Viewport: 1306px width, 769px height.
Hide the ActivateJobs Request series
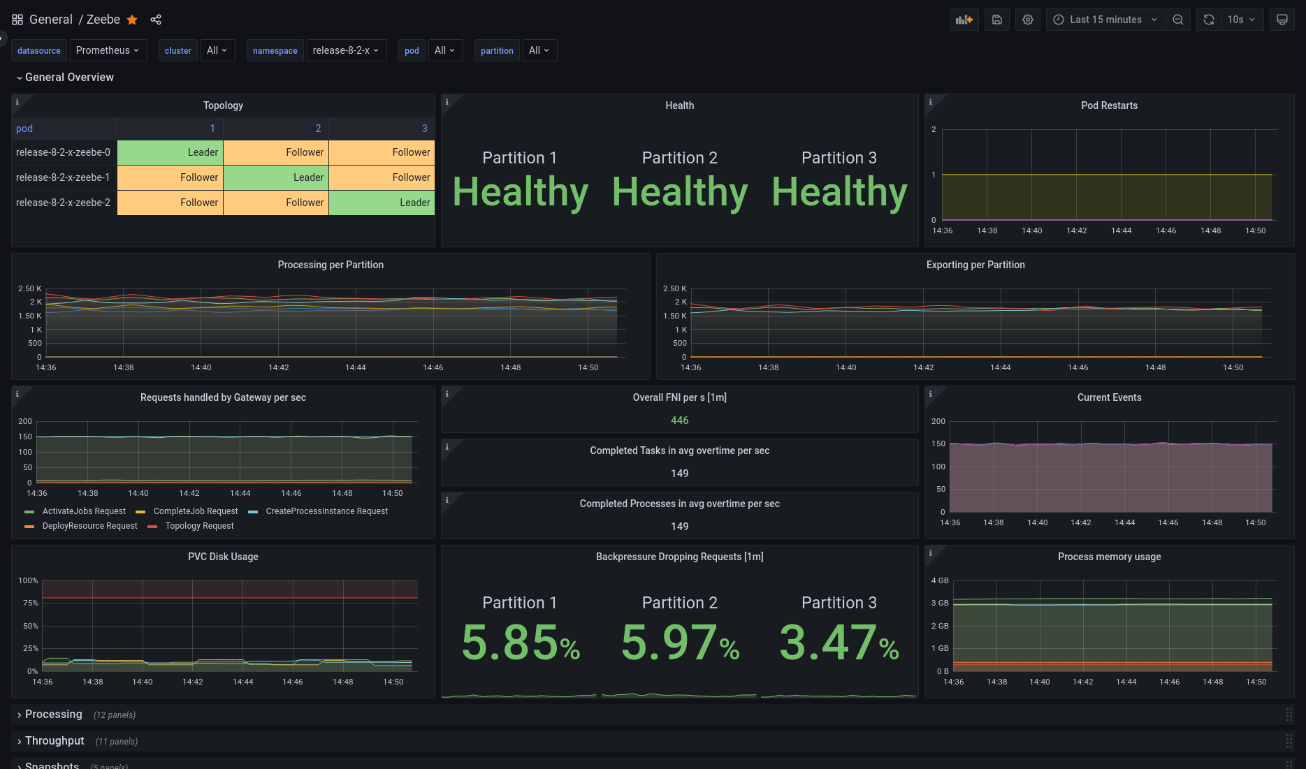(83, 511)
